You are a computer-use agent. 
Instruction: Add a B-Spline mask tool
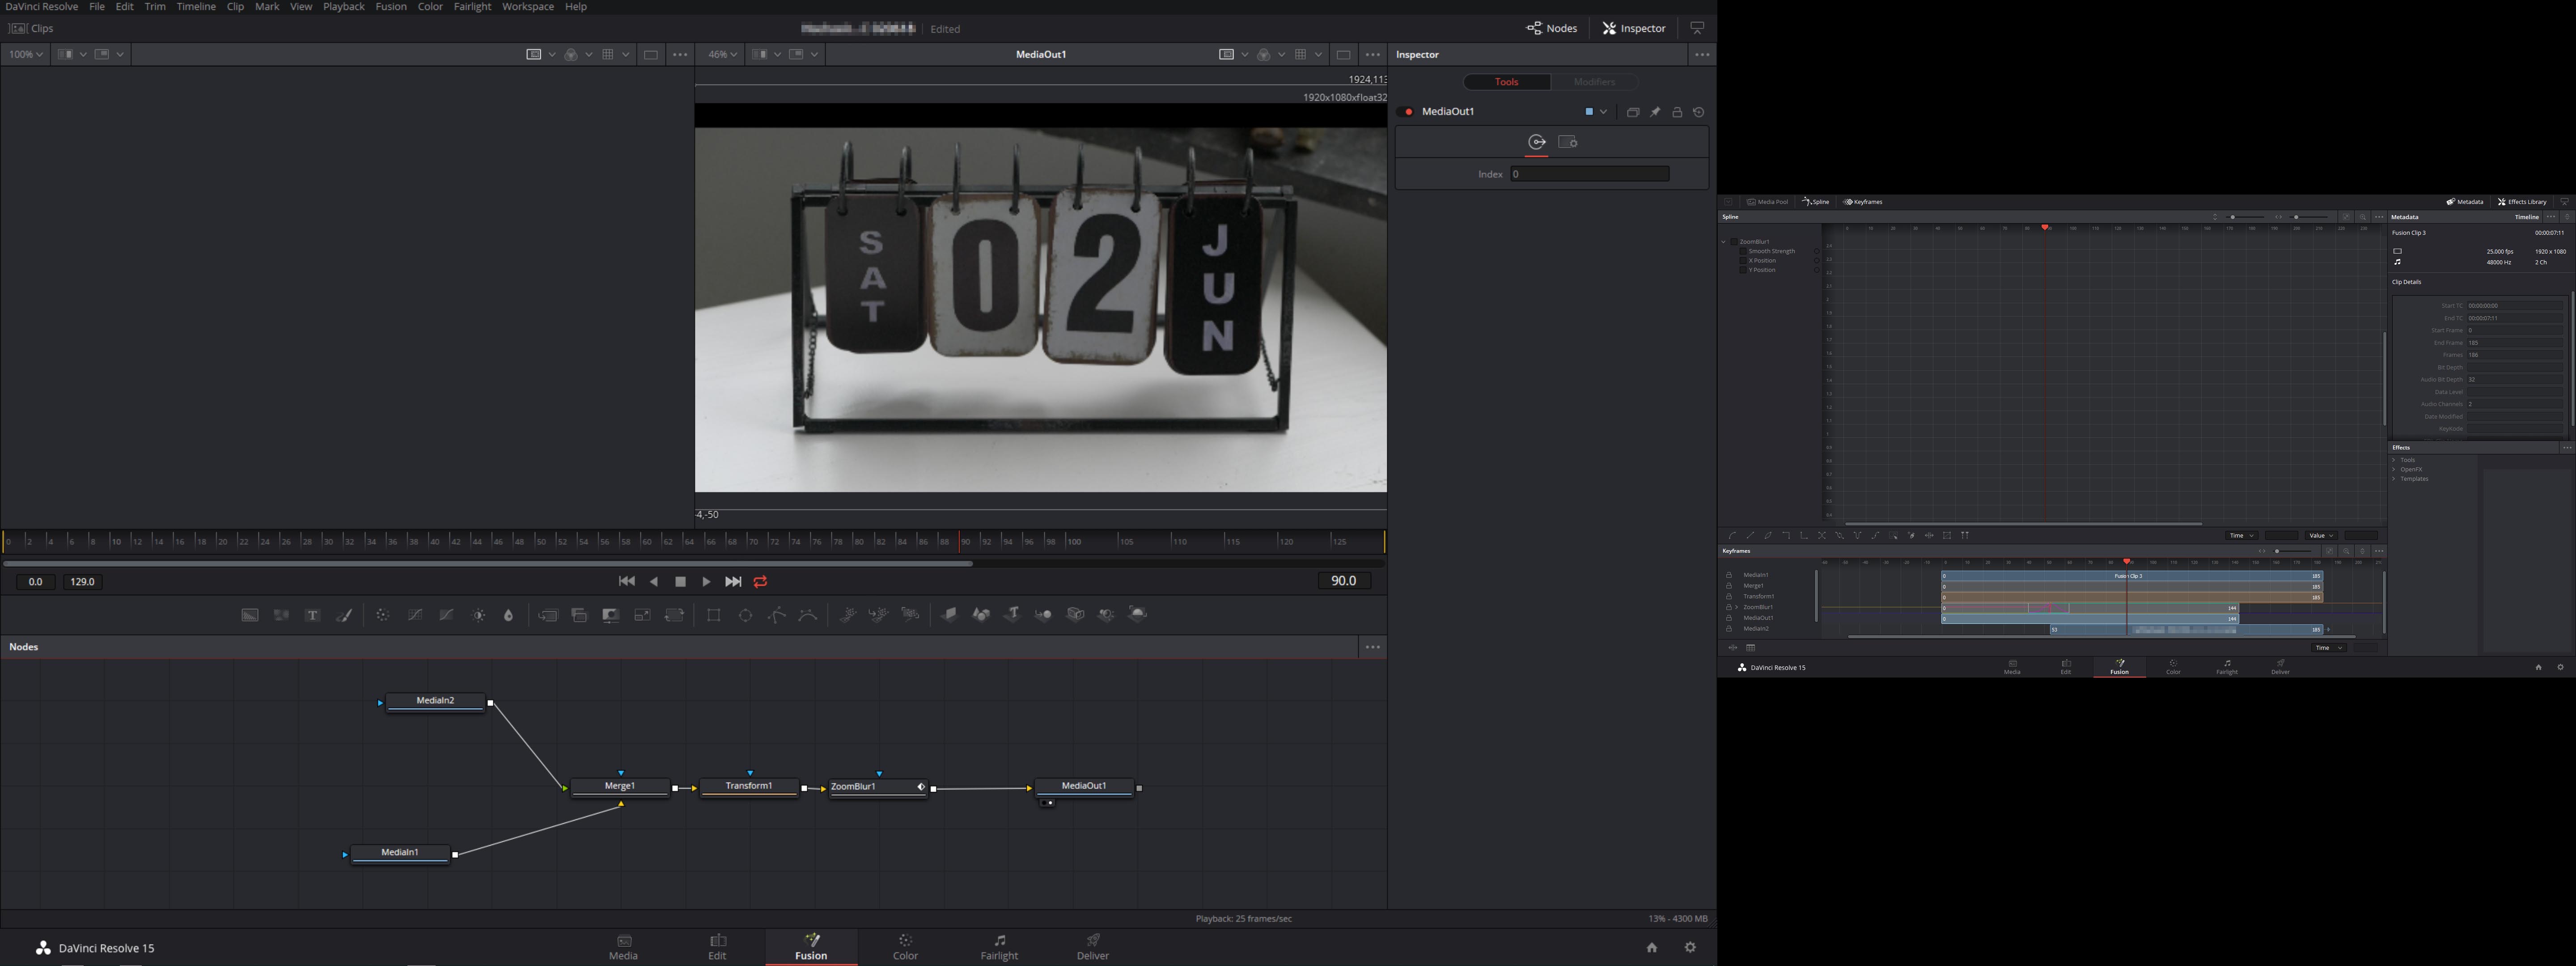pyautogui.click(x=808, y=615)
